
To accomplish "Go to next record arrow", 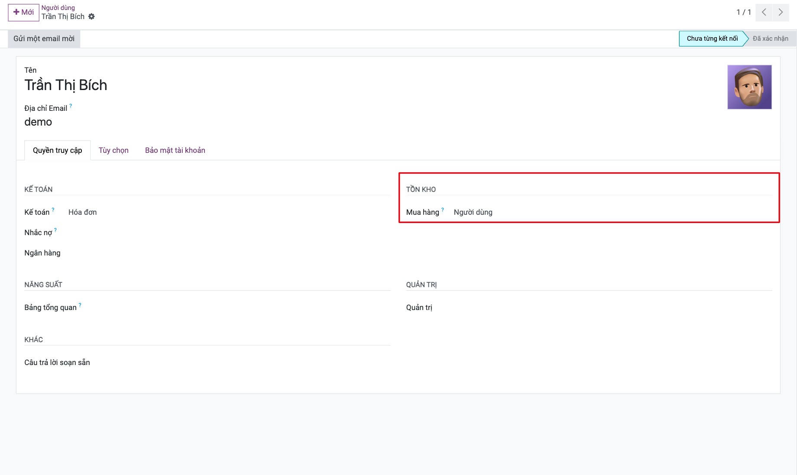I will coord(781,12).
